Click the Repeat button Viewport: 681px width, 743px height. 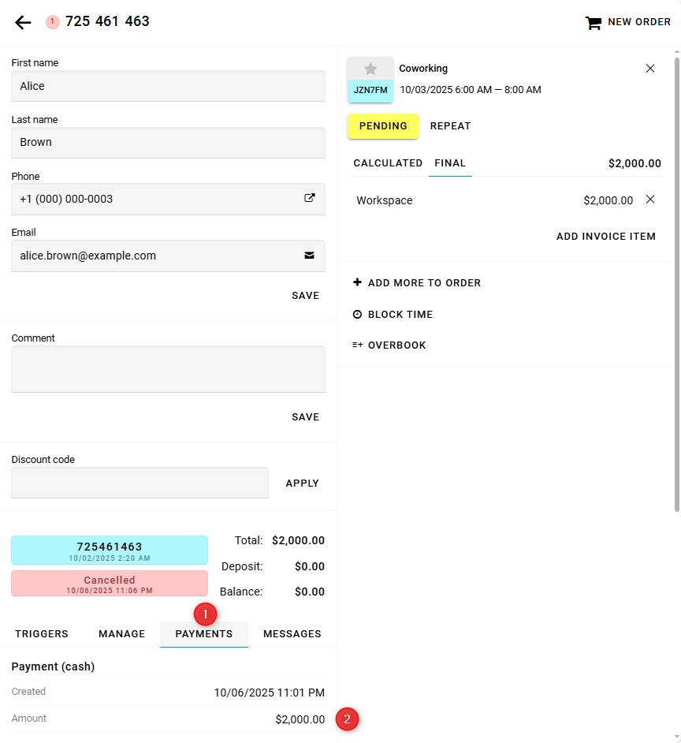450,126
